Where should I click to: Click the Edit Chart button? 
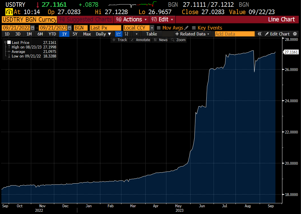click(x=277, y=34)
